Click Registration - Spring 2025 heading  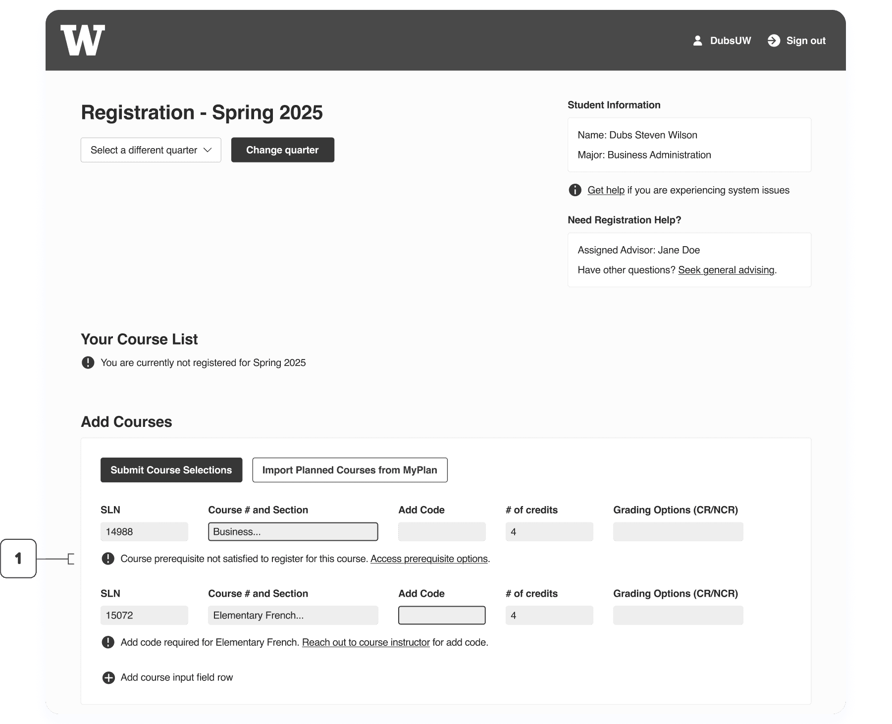pyautogui.click(x=202, y=112)
